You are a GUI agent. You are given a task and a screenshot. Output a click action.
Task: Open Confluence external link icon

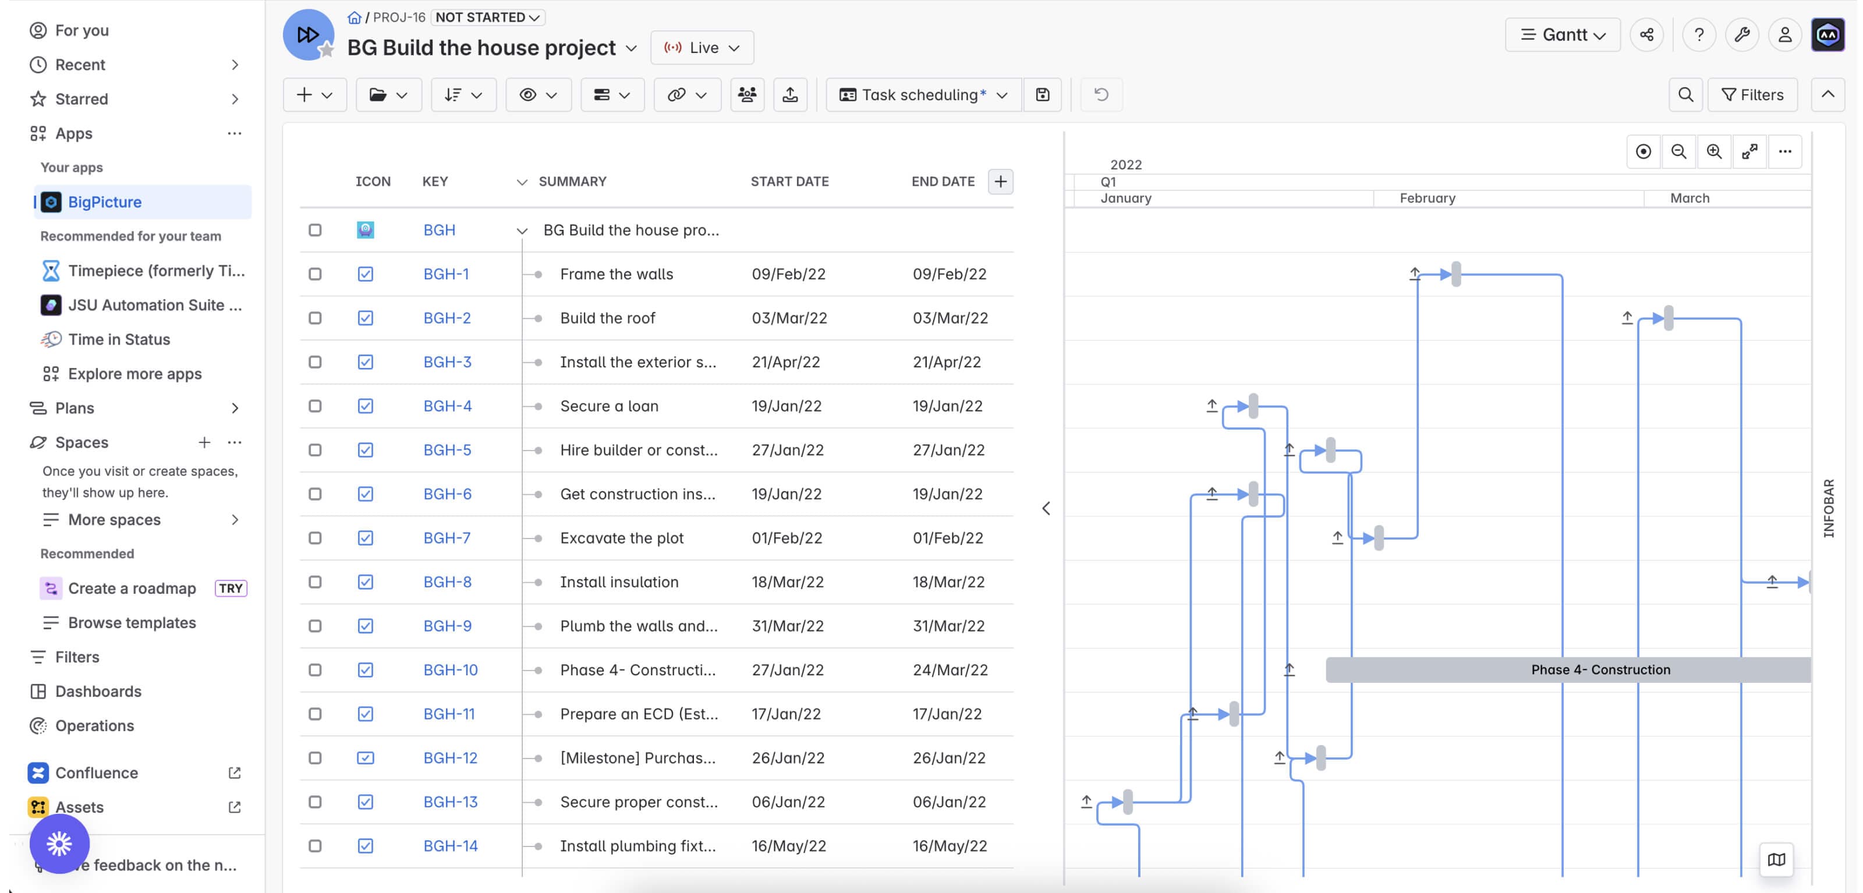click(234, 773)
